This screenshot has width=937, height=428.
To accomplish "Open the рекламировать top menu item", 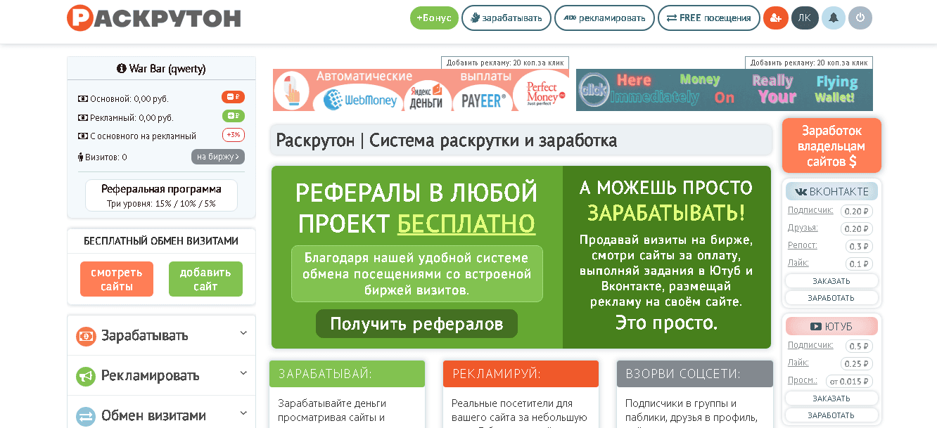I will 604,18.
